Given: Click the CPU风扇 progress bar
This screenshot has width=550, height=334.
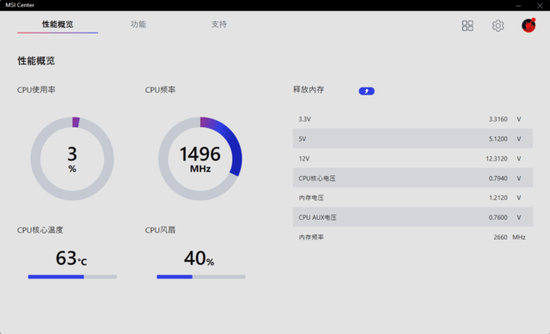Looking at the screenshot, I should point(201,276).
